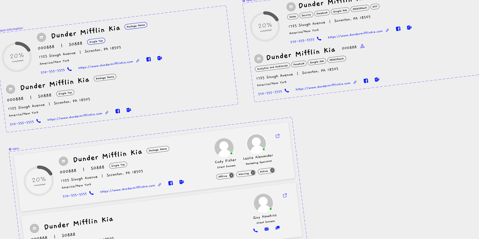Click the Sales tag
The image size is (479, 239).
292,17
